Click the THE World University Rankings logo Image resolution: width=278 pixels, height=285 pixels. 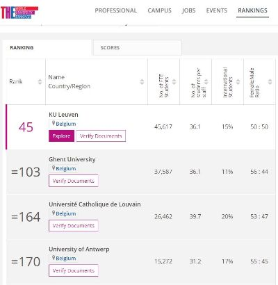pyautogui.click(x=19, y=13)
